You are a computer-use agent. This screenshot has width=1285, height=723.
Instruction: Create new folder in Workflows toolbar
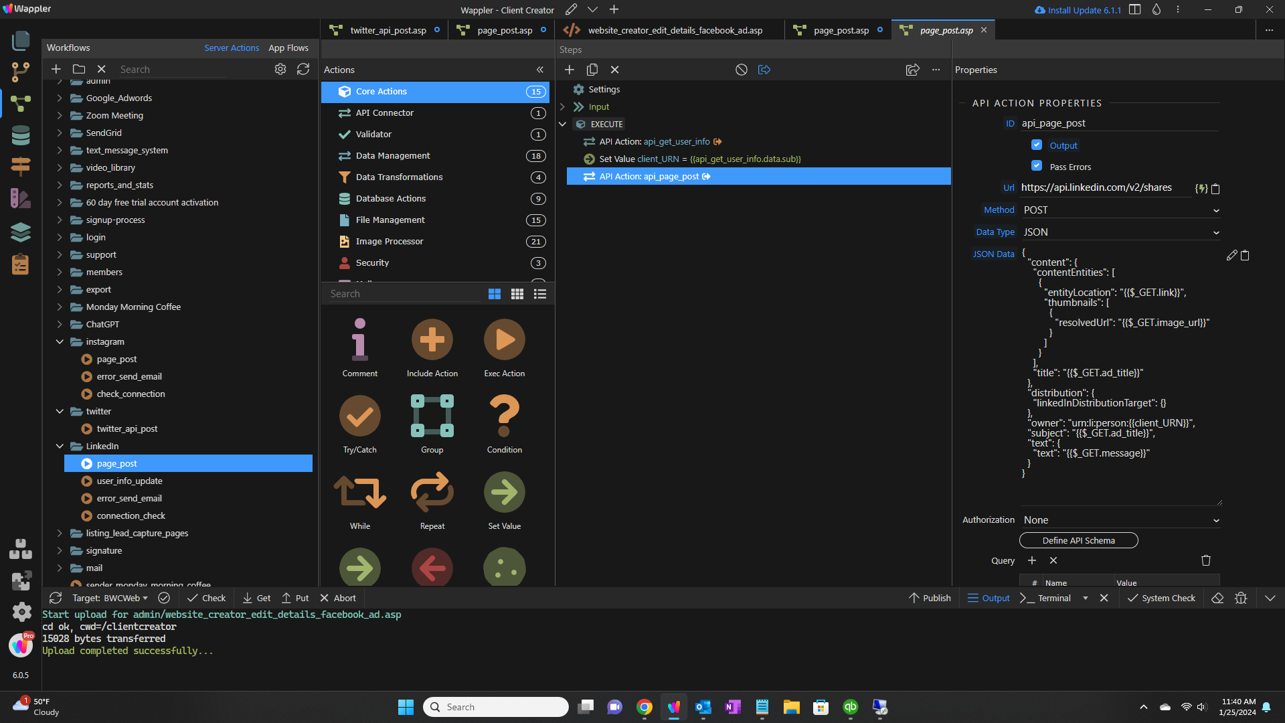click(x=79, y=69)
